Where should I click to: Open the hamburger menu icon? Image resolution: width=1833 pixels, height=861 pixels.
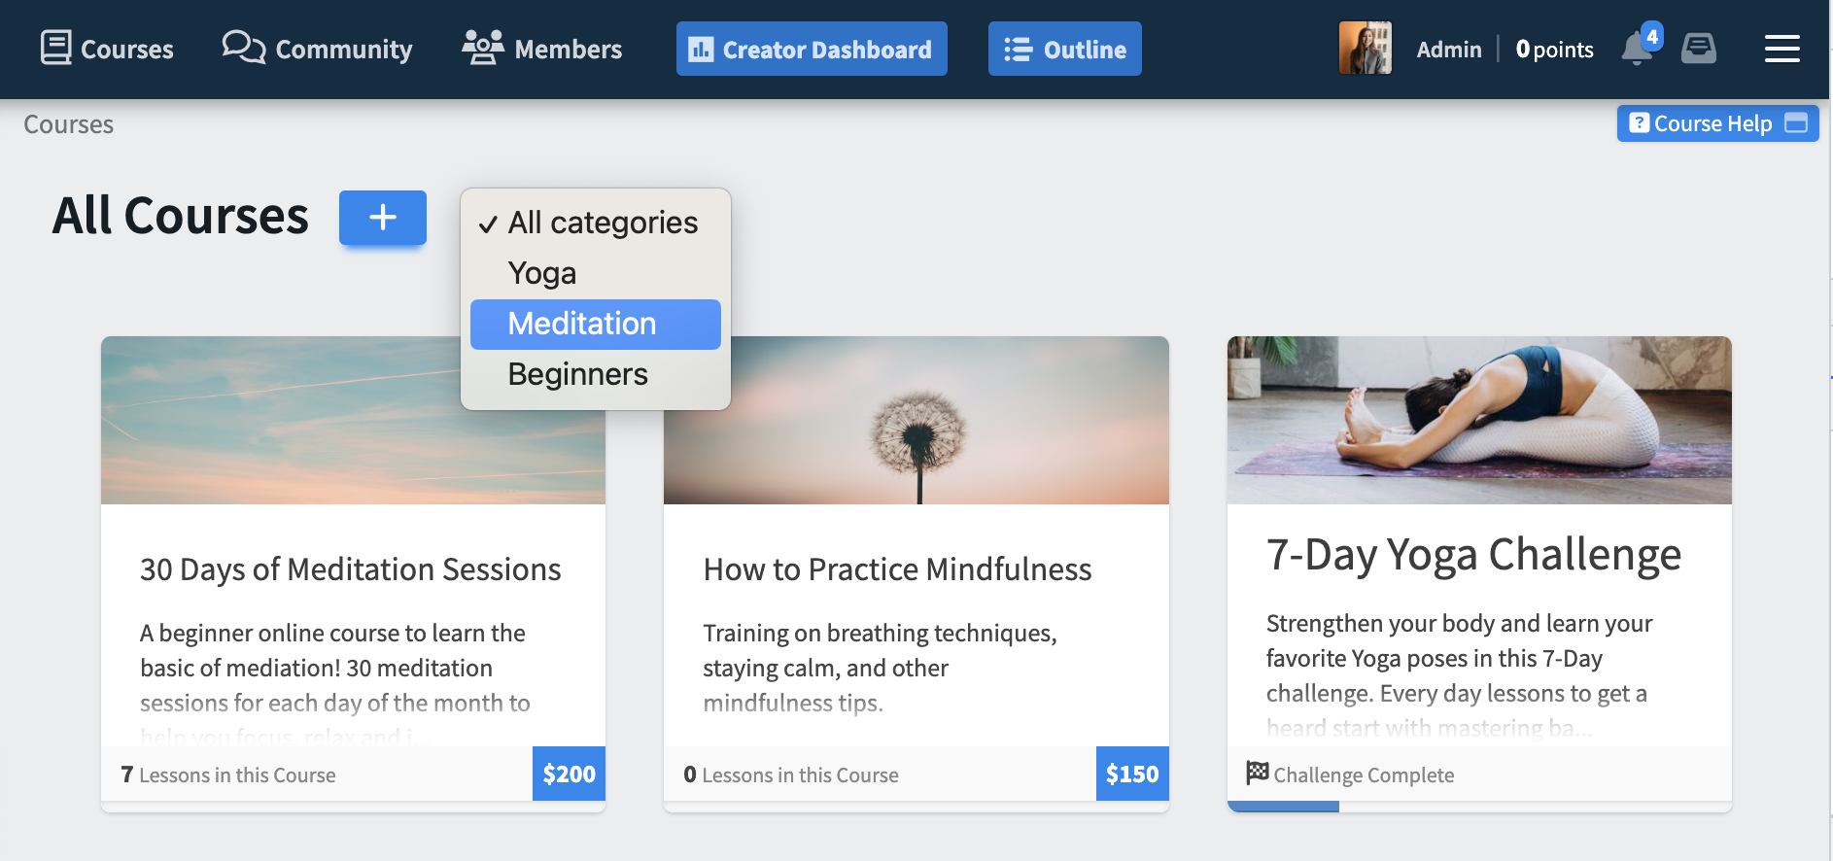1782,49
